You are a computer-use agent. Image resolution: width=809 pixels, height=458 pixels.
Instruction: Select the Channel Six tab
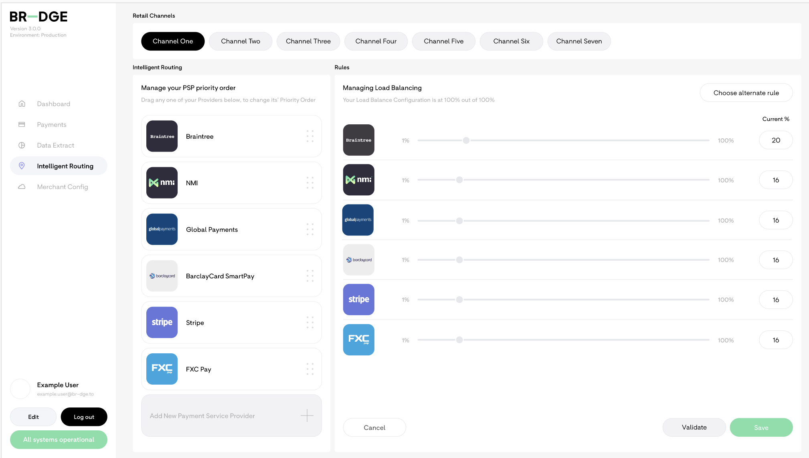pyautogui.click(x=512, y=41)
